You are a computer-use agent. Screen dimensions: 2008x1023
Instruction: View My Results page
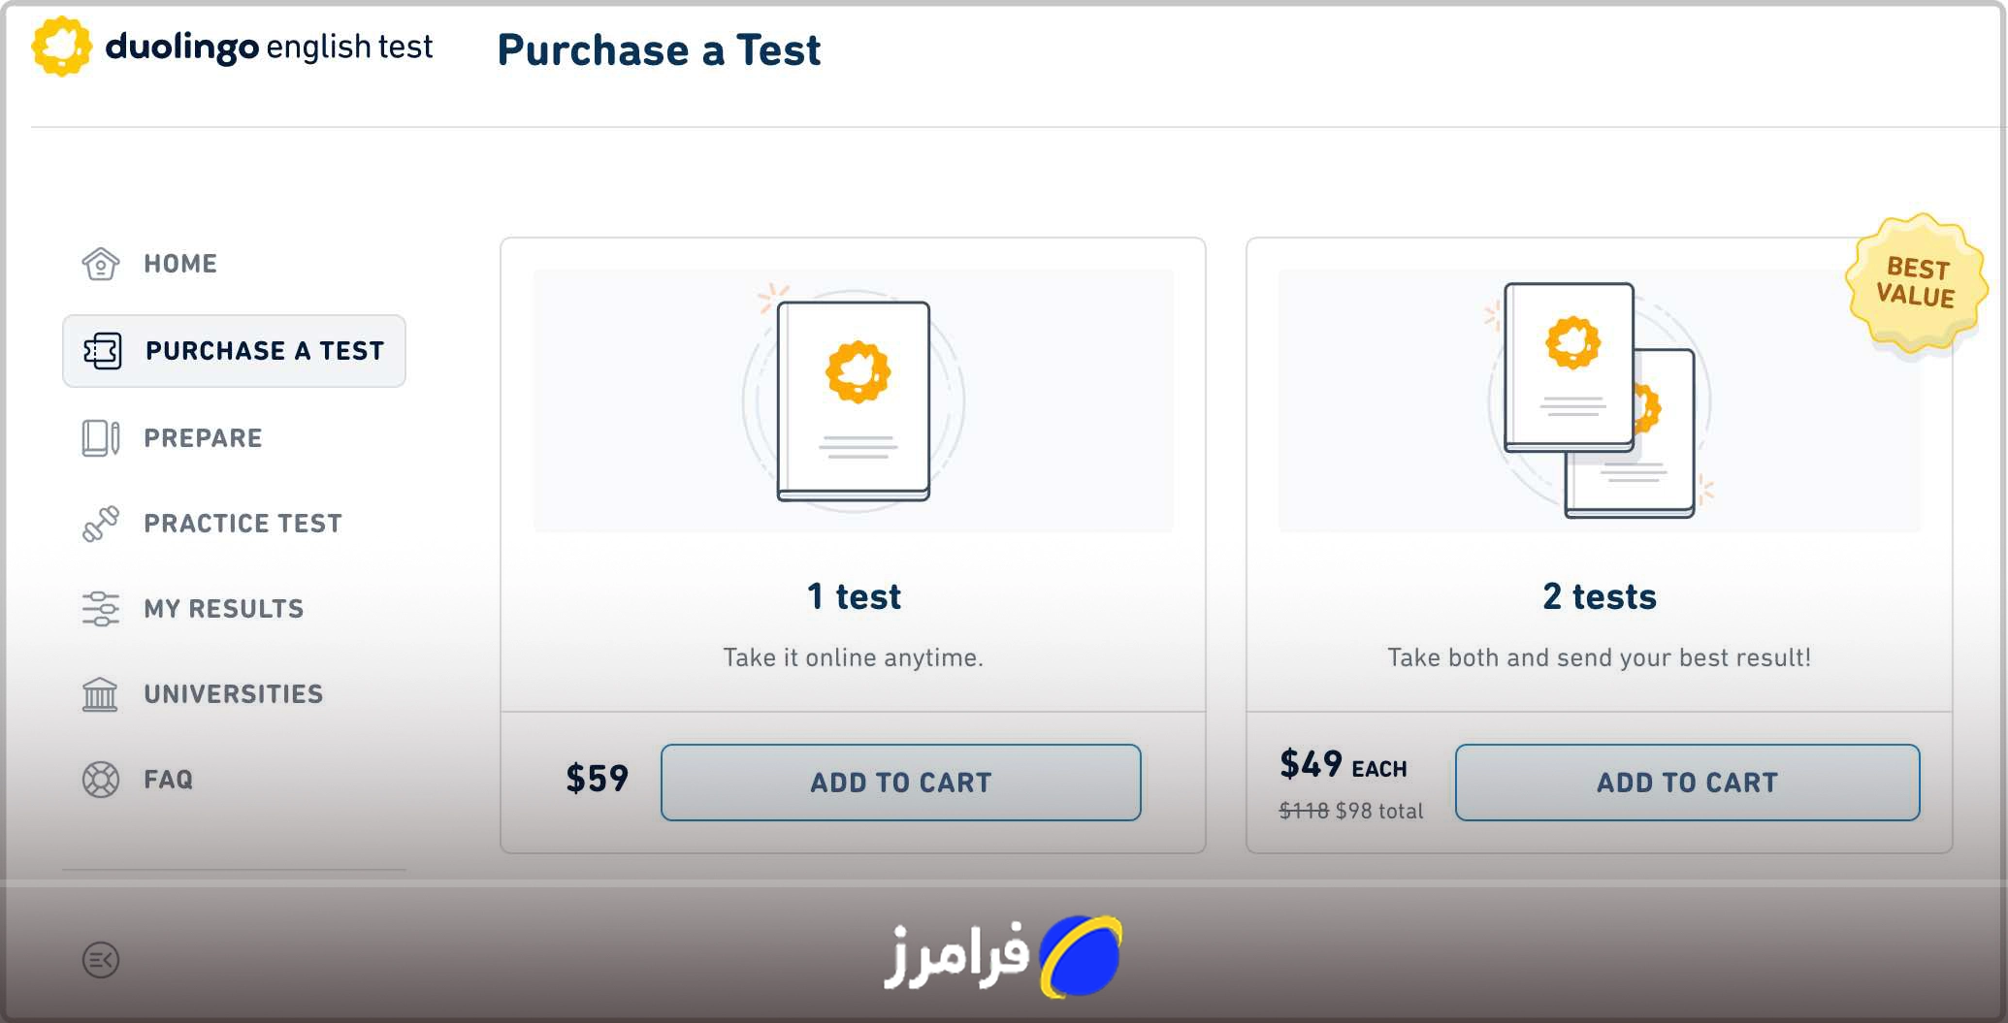223,609
